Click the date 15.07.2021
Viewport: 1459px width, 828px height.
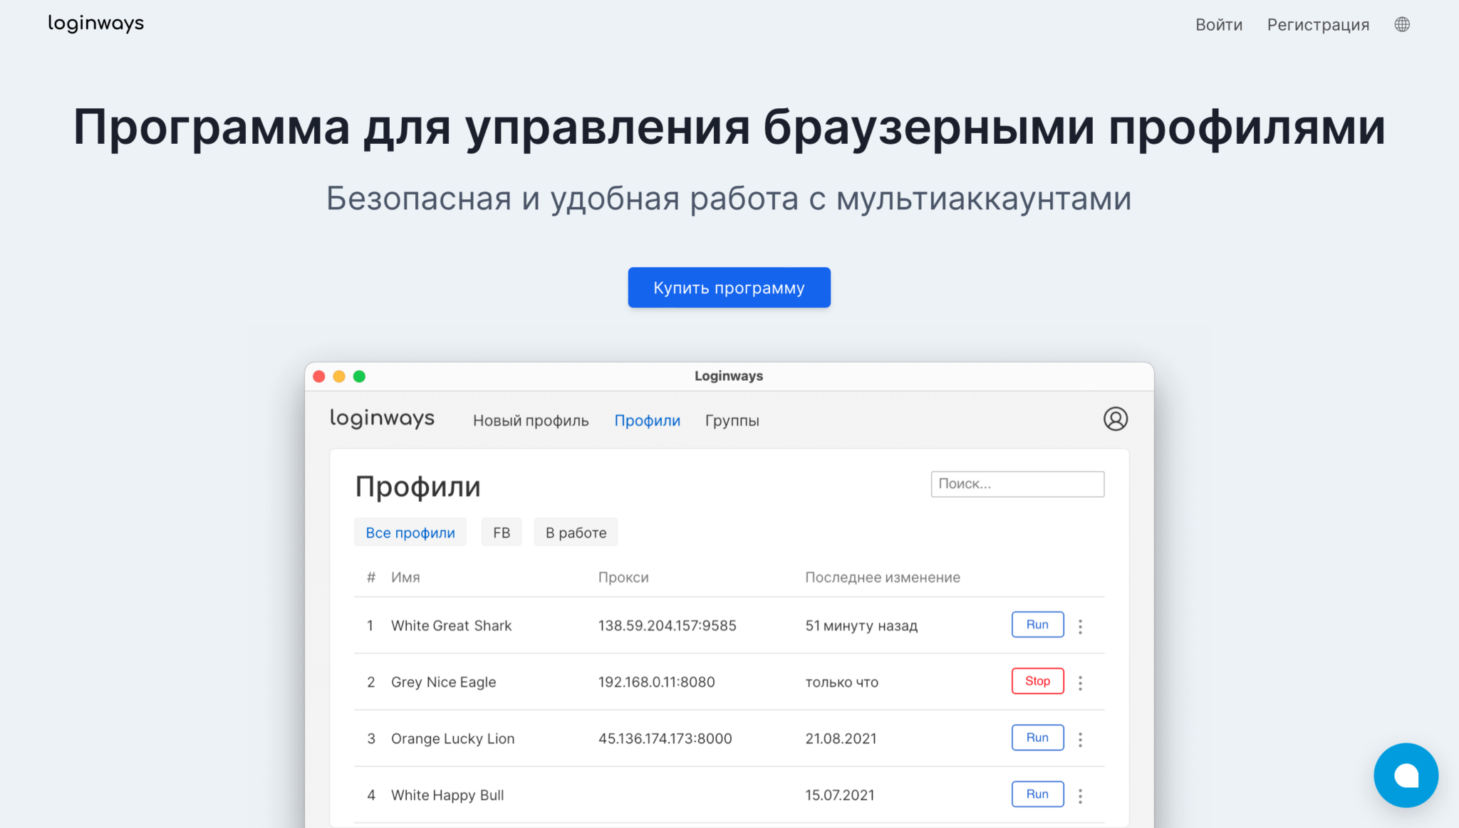[x=840, y=795]
